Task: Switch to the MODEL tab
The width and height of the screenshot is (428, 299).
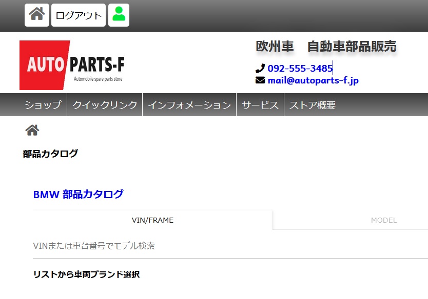Action: pos(383,220)
